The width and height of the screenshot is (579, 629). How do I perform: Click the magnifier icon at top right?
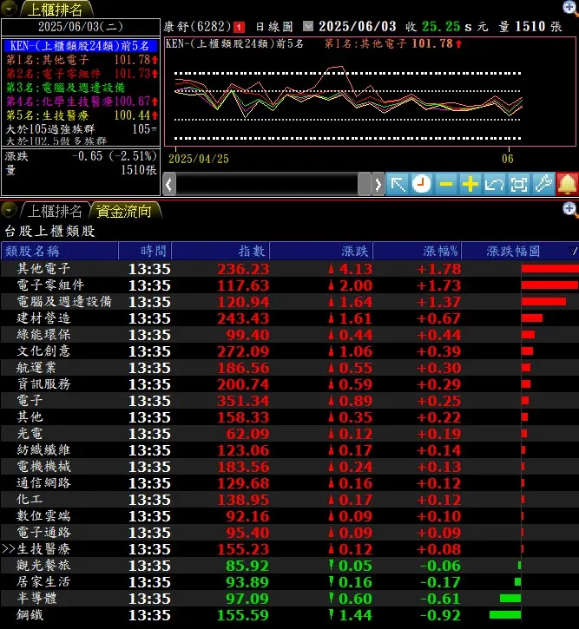click(570, 7)
